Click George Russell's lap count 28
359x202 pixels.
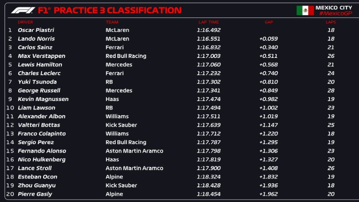[x=331, y=91]
